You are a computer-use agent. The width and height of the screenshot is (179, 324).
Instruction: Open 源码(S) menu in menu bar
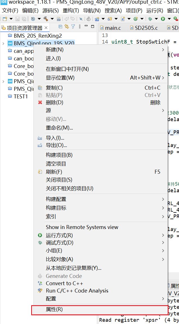point(50,11)
